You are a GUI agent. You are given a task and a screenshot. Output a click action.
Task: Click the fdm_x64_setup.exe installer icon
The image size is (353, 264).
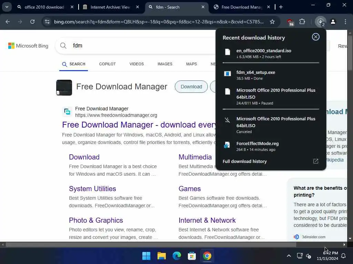[228, 74]
